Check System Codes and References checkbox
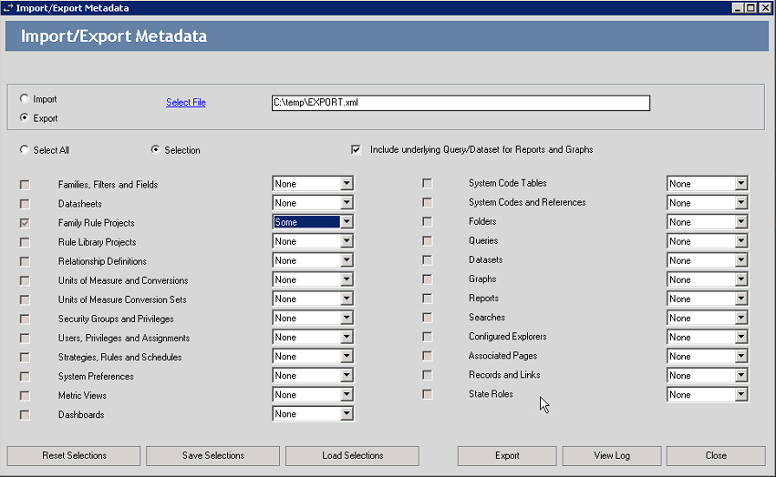 428,203
